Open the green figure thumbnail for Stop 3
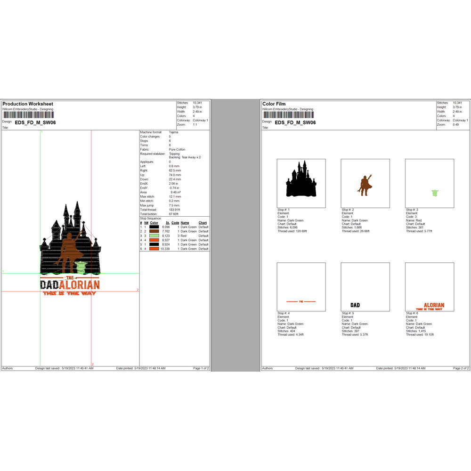Screen dimensions: 471x471 429,183
